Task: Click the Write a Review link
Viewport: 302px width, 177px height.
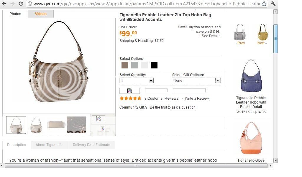Action: [x=197, y=99]
